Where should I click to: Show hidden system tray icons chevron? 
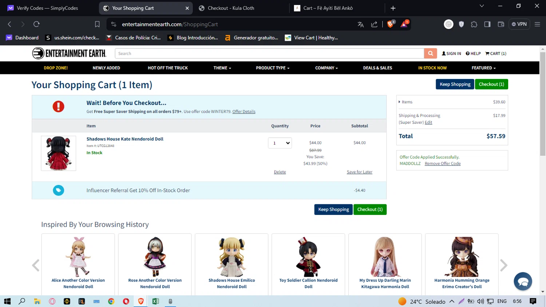point(452,301)
